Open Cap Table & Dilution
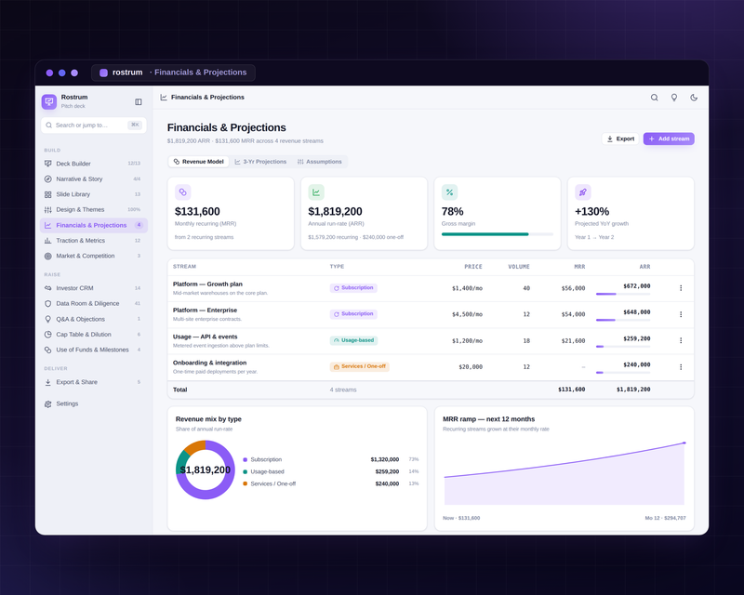This screenshot has width=744, height=595. pos(94,334)
